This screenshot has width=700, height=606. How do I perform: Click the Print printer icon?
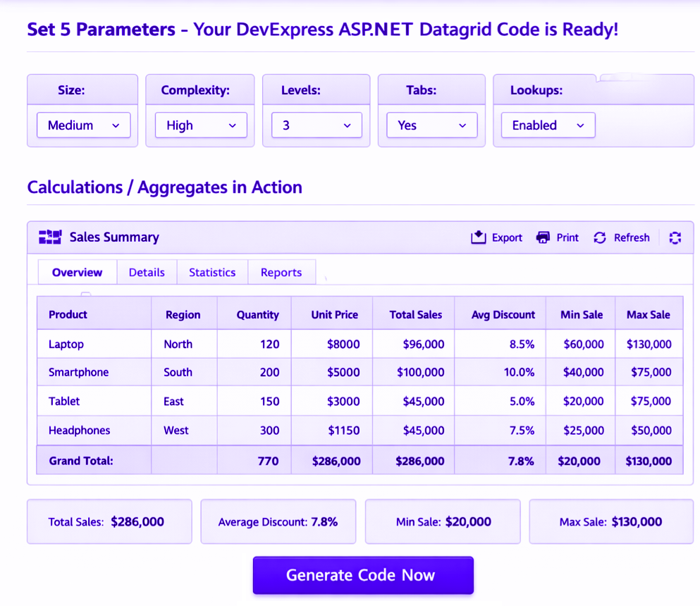(543, 237)
